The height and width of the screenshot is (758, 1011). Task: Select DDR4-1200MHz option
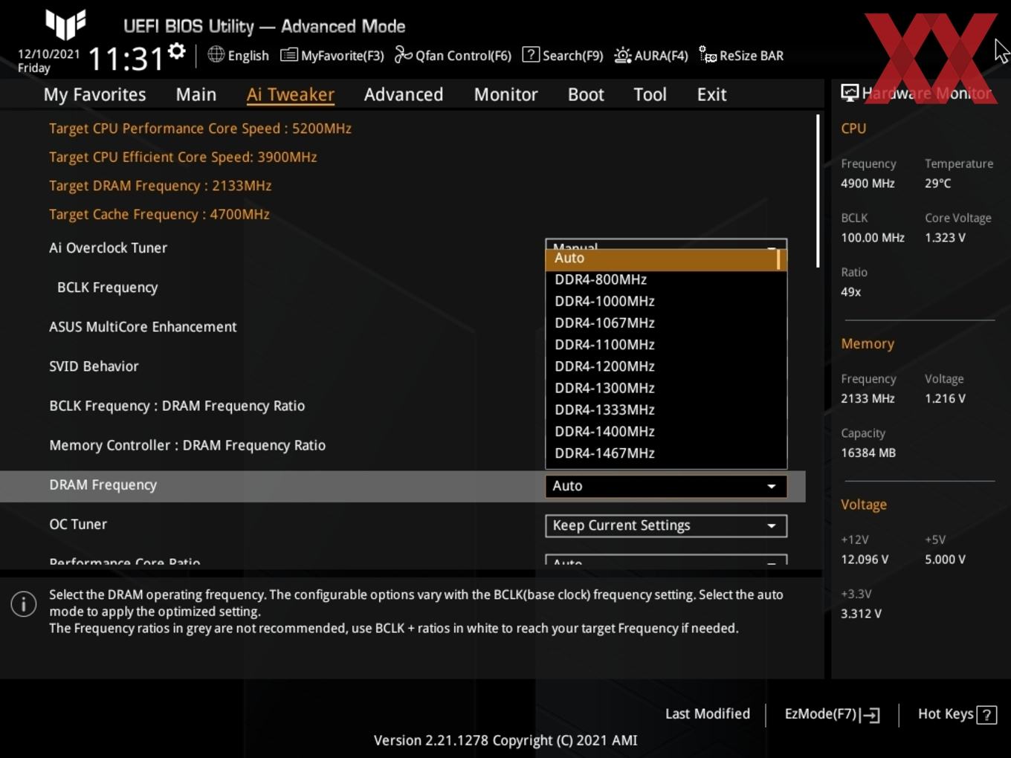[604, 366]
